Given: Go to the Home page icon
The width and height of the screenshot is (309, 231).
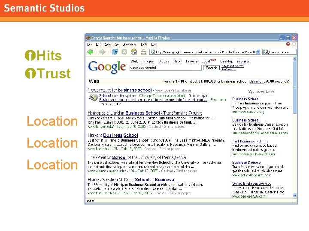Looking at the screenshot, I should click(134, 52).
